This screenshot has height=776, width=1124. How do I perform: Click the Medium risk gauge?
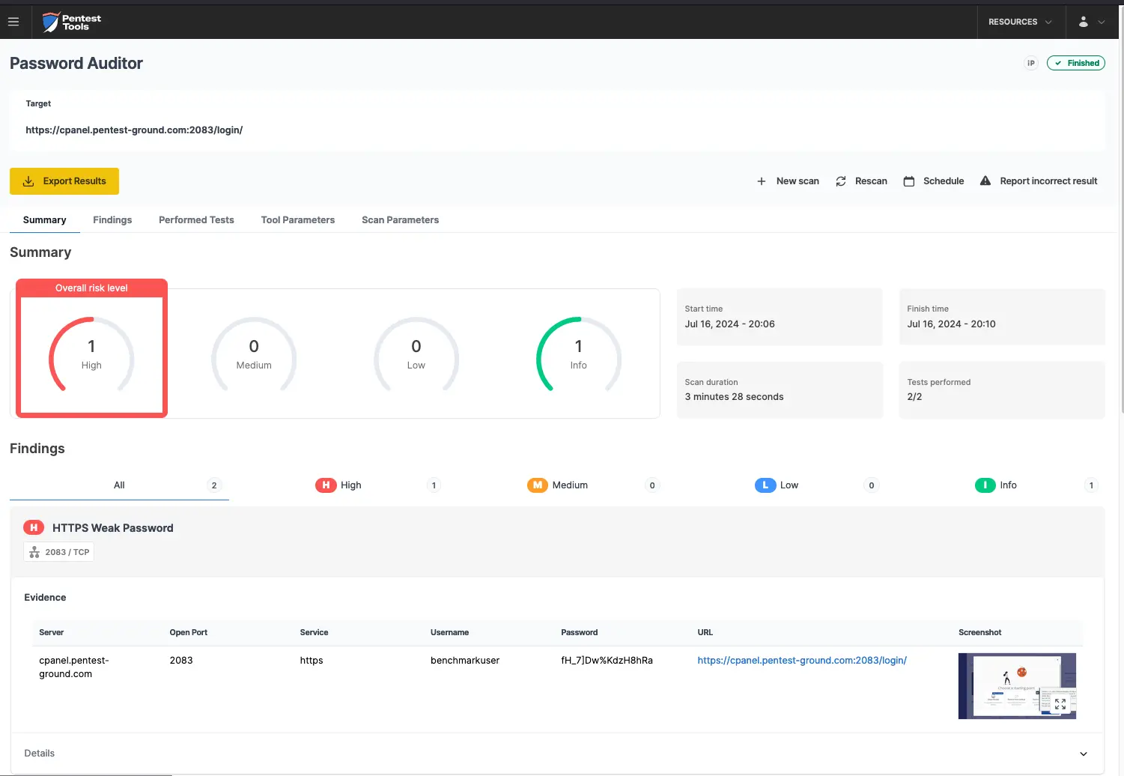click(x=254, y=355)
